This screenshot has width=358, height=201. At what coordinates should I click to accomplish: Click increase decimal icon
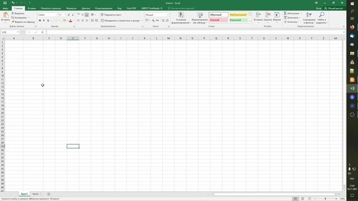tap(163, 21)
